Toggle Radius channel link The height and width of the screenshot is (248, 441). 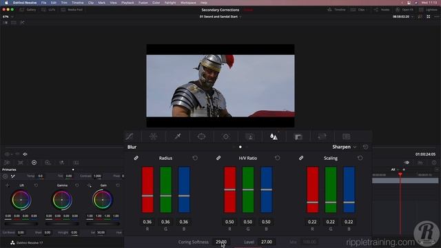(x=136, y=158)
